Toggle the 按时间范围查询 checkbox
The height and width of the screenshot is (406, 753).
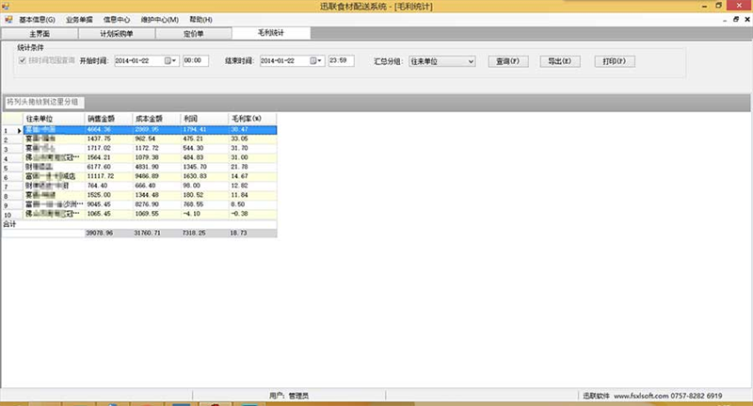[x=23, y=61]
